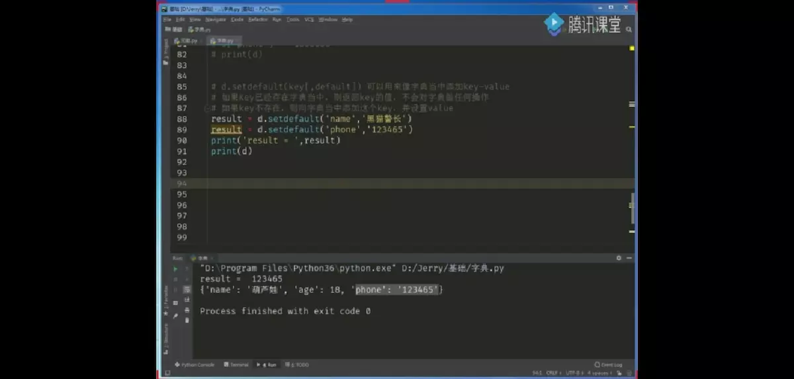This screenshot has width=794, height=379.
Task: Click the editor vertical scrollbar thumb
Action: tap(632, 208)
